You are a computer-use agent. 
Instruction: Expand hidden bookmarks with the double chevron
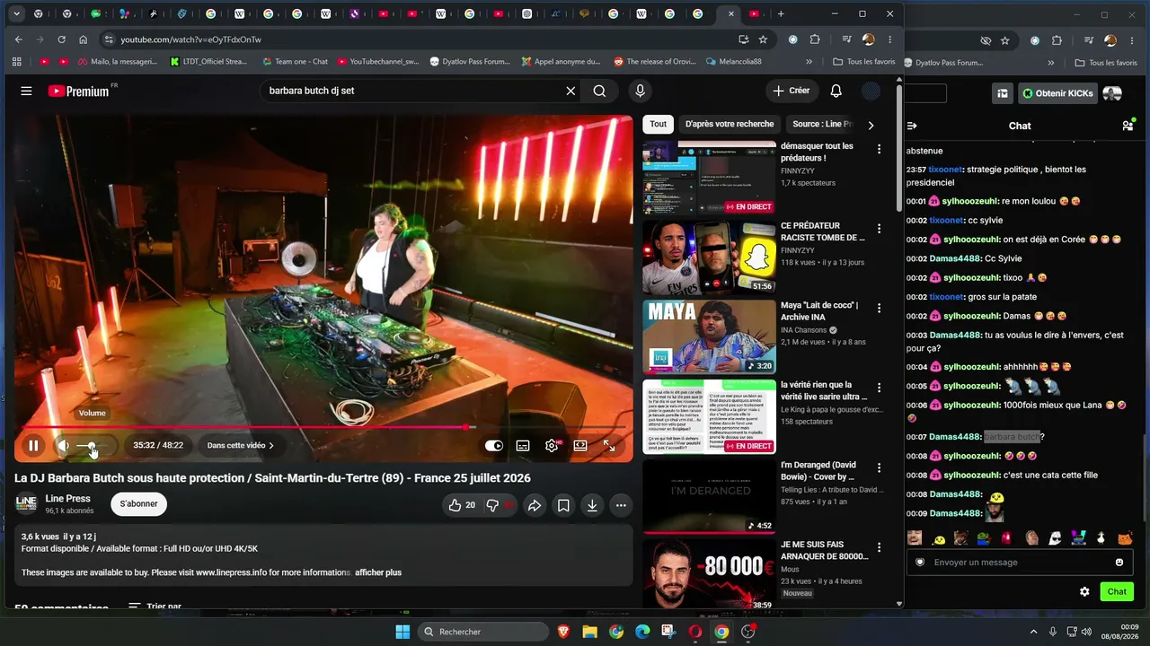pos(809,62)
